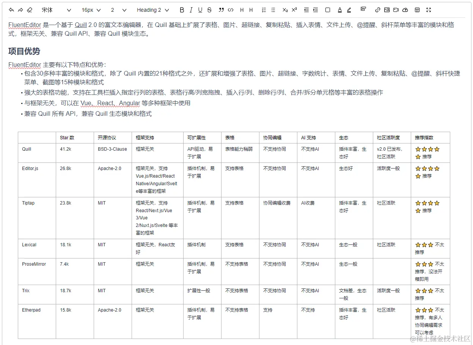Toggle bold formatting

[x=182, y=10]
